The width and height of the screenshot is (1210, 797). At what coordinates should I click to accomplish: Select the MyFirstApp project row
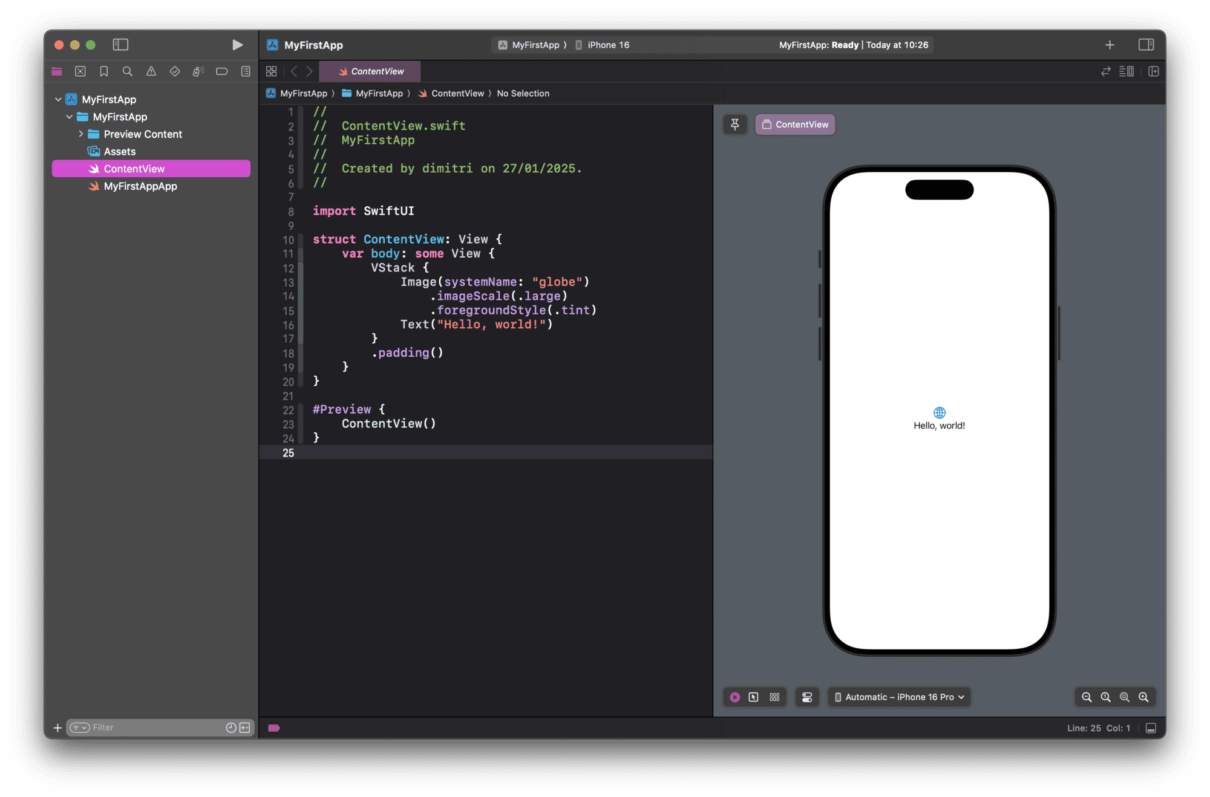[x=151, y=99]
